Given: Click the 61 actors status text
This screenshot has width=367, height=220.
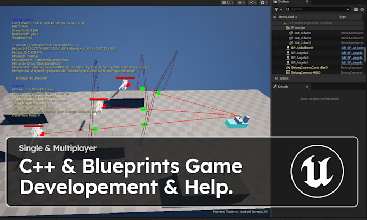Looking at the screenshot, I should point(282,79).
